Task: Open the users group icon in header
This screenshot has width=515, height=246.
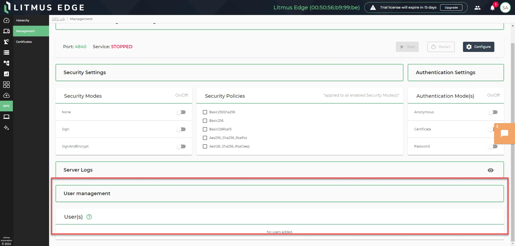Action: tap(477, 8)
